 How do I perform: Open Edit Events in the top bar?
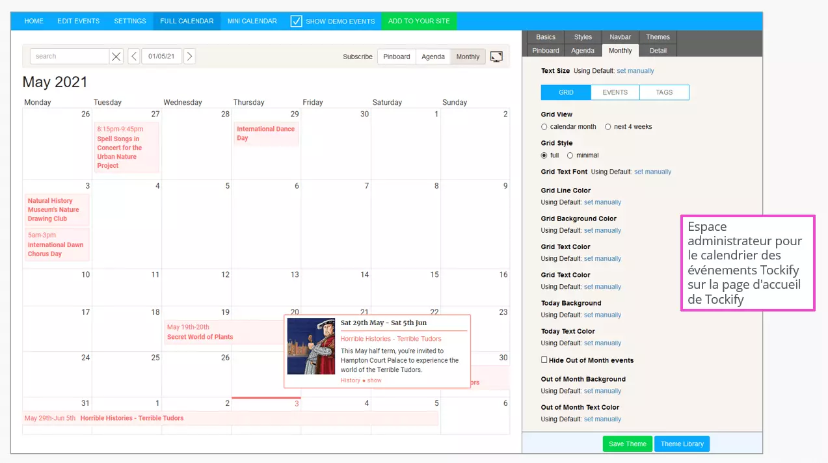pos(79,21)
